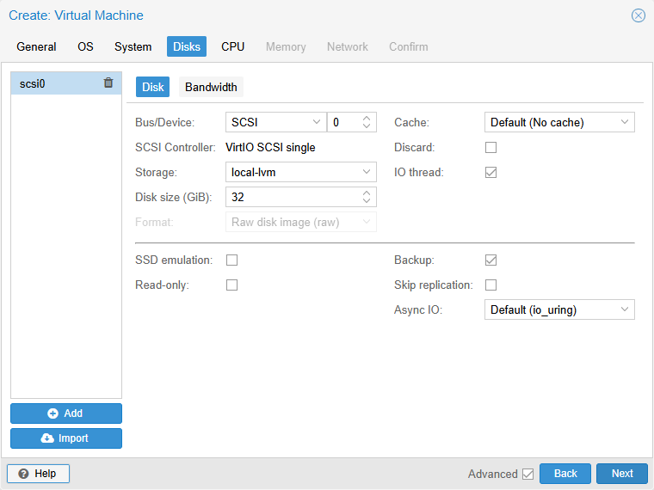Delete the scsi0 disk with trash icon
Image resolution: width=654 pixels, height=490 pixels.
pyautogui.click(x=108, y=83)
